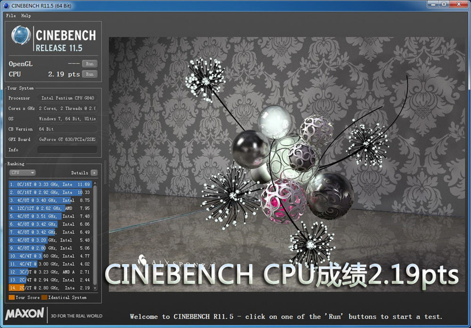Run the OpenGL benchmark
Screen dimensions: 471x328
tap(89, 64)
